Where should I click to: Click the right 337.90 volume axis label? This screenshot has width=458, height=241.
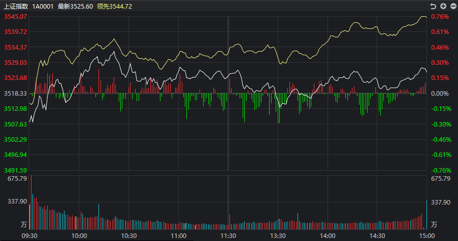pos(440,202)
